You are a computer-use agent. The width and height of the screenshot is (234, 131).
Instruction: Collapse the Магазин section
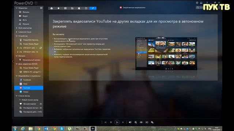click(x=16, y=56)
